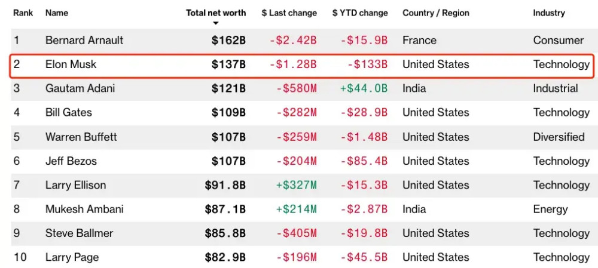Open Steve Ballmer's profile
Viewport: 598px width, 268px height.
pos(80,233)
